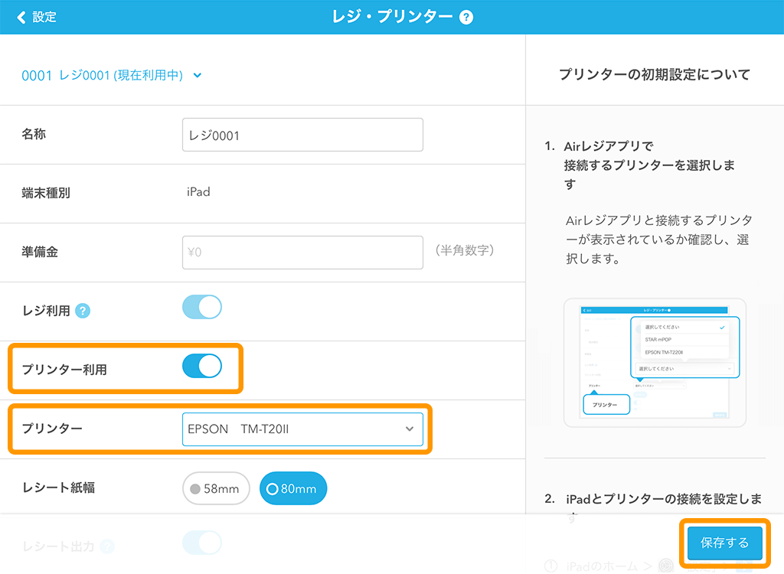Screen dimensions: 784x574
Task: Focus the 準備金 amount field
Action: (x=302, y=253)
